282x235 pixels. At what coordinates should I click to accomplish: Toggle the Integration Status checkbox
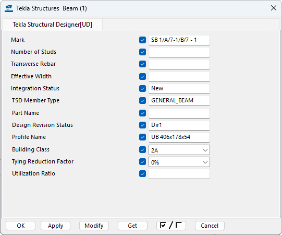tap(142, 88)
